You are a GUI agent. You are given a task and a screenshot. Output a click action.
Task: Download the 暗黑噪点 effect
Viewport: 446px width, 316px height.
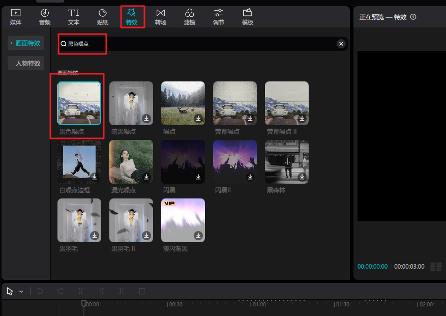coord(146,119)
